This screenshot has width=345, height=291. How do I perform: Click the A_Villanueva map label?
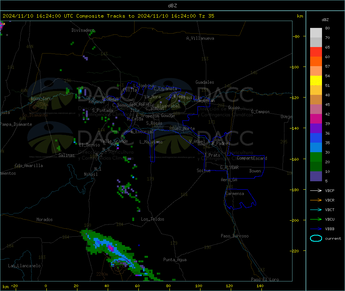pyautogui.click(x=200, y=38)
